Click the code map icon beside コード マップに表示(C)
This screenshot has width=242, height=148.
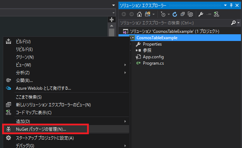8,112
